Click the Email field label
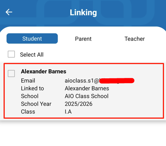This screenshot has width=166, height=146. click(x=28, y=81)
